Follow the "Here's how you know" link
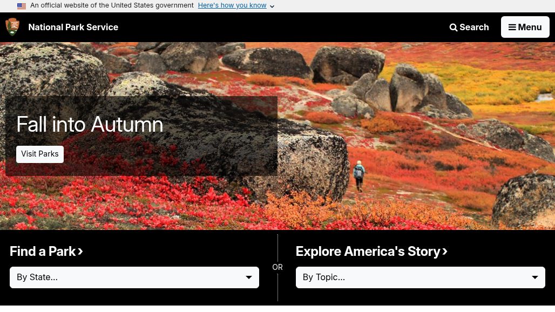 (232, 5)
